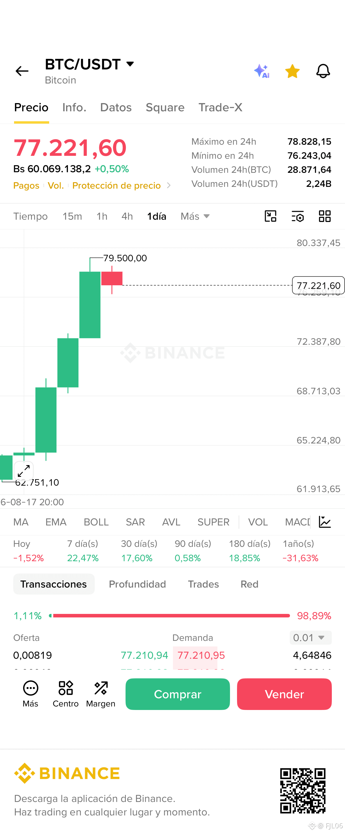The width and height of the screenshot is (345, 833).
Task: Expand chart to fullscreen
Action: [x=24, y=471]
